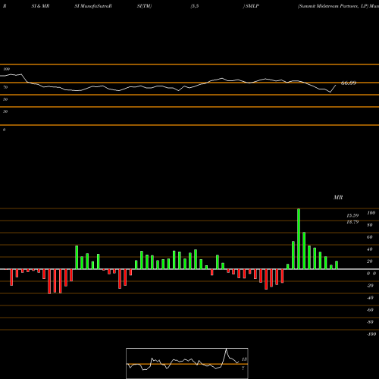Click the final upturn of the RSI line

(x=333, y=89)
